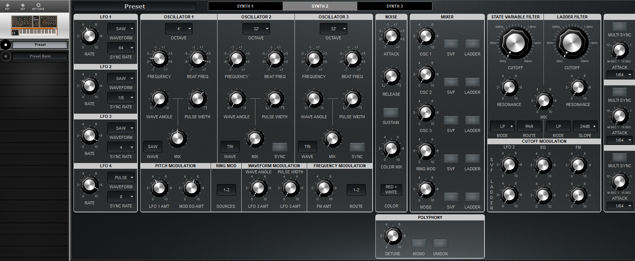635x261 pixels.
Task: Open the LFO 1 waveform dropdown
Action: 121,29
